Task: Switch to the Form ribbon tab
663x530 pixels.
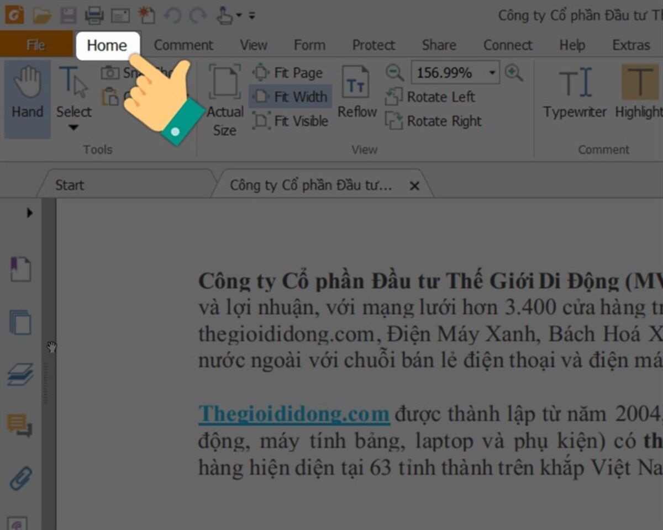Action: (x=309, y=45)
